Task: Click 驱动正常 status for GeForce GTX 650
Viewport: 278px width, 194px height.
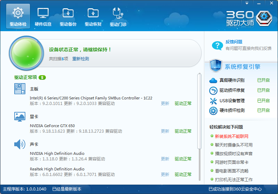Action: [183, 131]
